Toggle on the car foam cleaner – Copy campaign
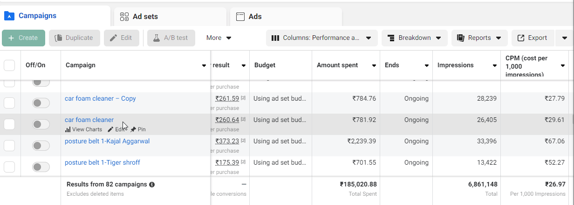Screen dimensions: 574x205 tap(41, 103)
